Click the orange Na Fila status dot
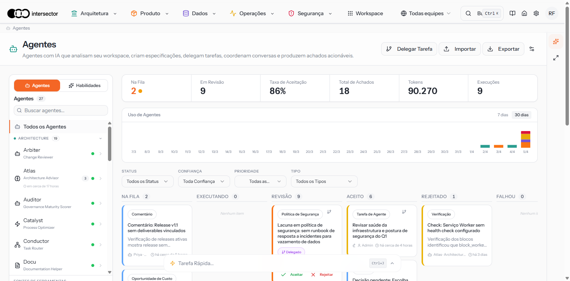Screen dimensions: 570x281 [140, 91]
